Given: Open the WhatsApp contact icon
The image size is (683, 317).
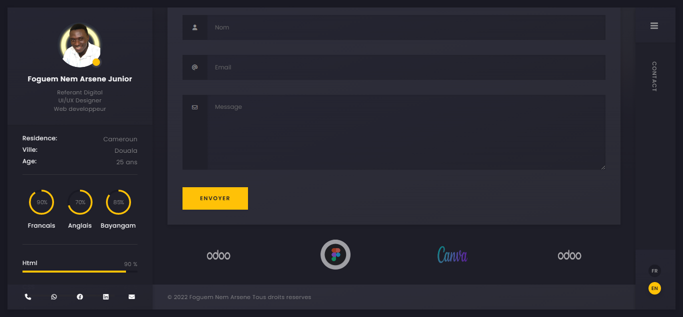Looking at the screenshot, I should 54,297.
